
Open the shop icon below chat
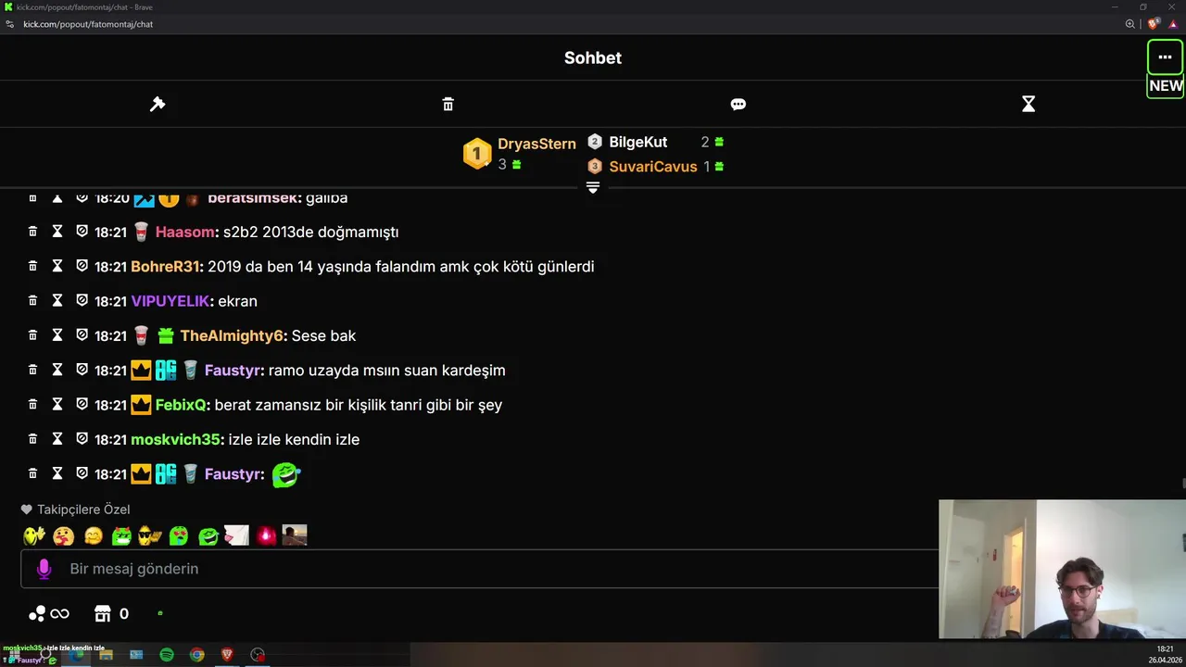(x=103, y=613)
